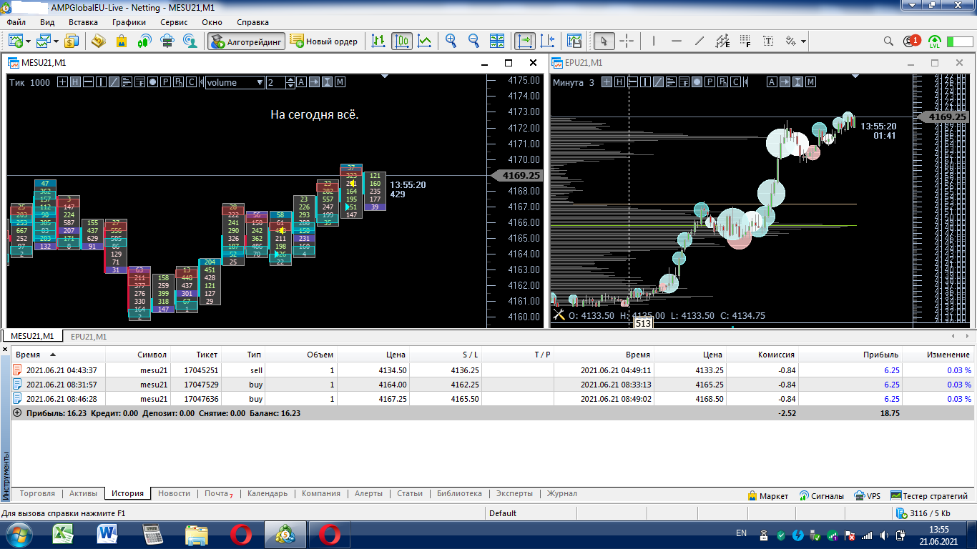
Task: Expand the new chart dropdown arrow
Action: click(27, 41)
